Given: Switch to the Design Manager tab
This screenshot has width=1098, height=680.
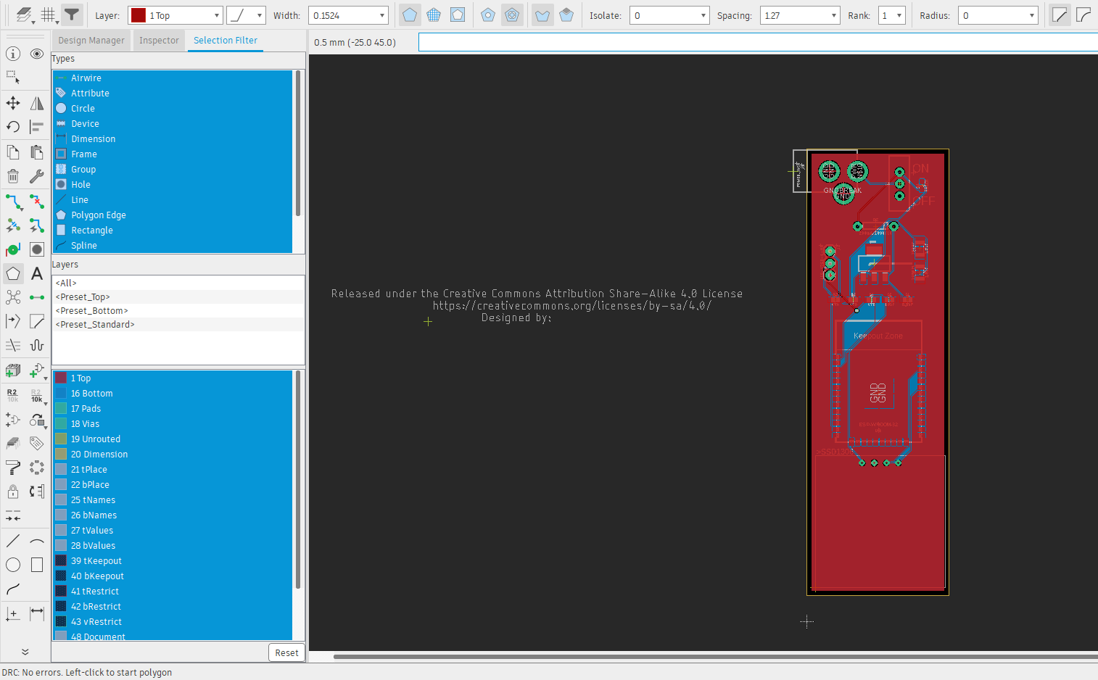Looking at the screenshot, I should point(91,41).
